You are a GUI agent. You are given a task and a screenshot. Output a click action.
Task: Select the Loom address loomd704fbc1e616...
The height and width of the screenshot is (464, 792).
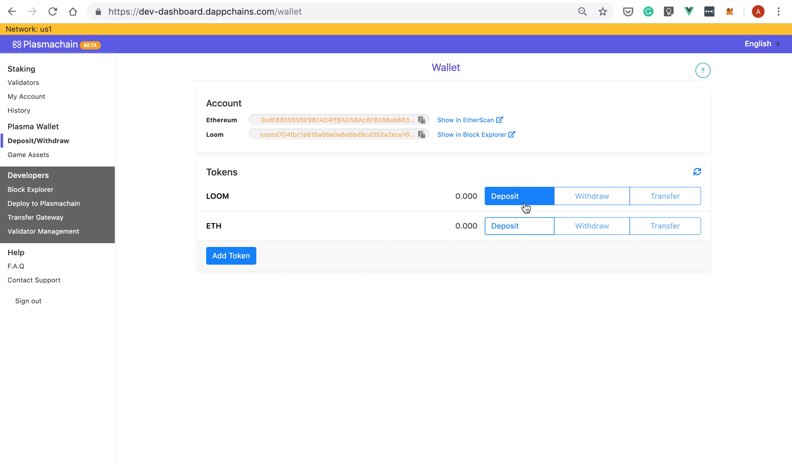(x=337, y=135)
